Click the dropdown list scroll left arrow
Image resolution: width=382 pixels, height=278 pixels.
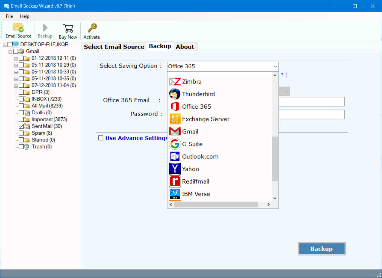coord(171,205)
